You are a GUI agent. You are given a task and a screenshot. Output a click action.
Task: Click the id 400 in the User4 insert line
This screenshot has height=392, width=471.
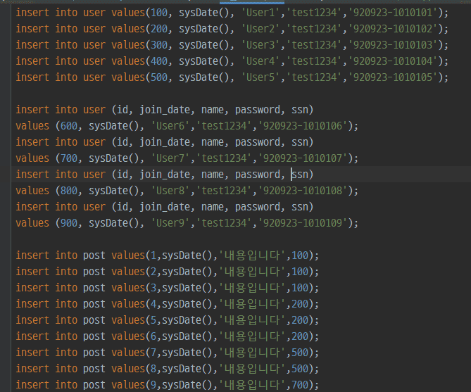tap(159, 61)
